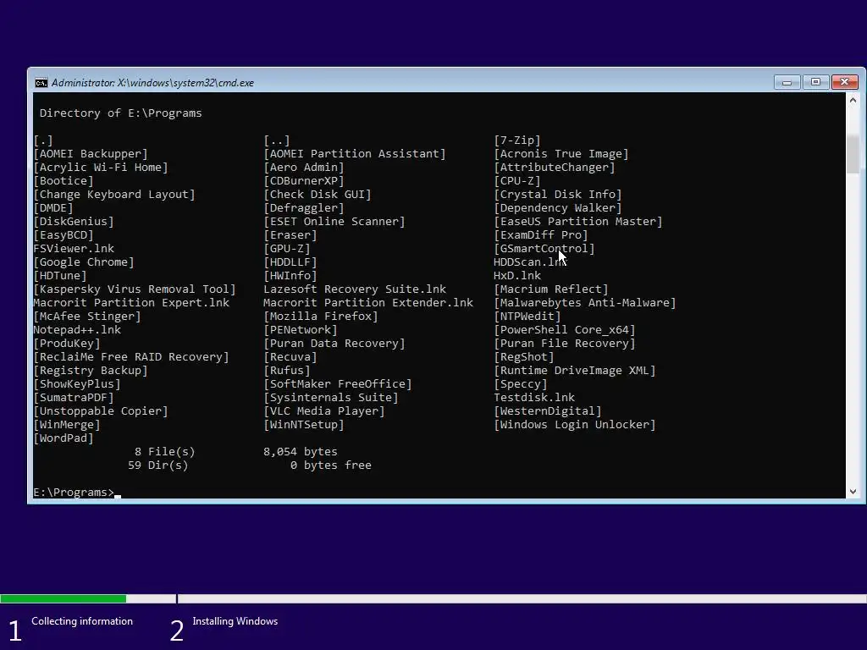The width and height of the screenshot is (867, 650).
Task: Click the [VLC Media Player] entry
Action: (324, 411)
